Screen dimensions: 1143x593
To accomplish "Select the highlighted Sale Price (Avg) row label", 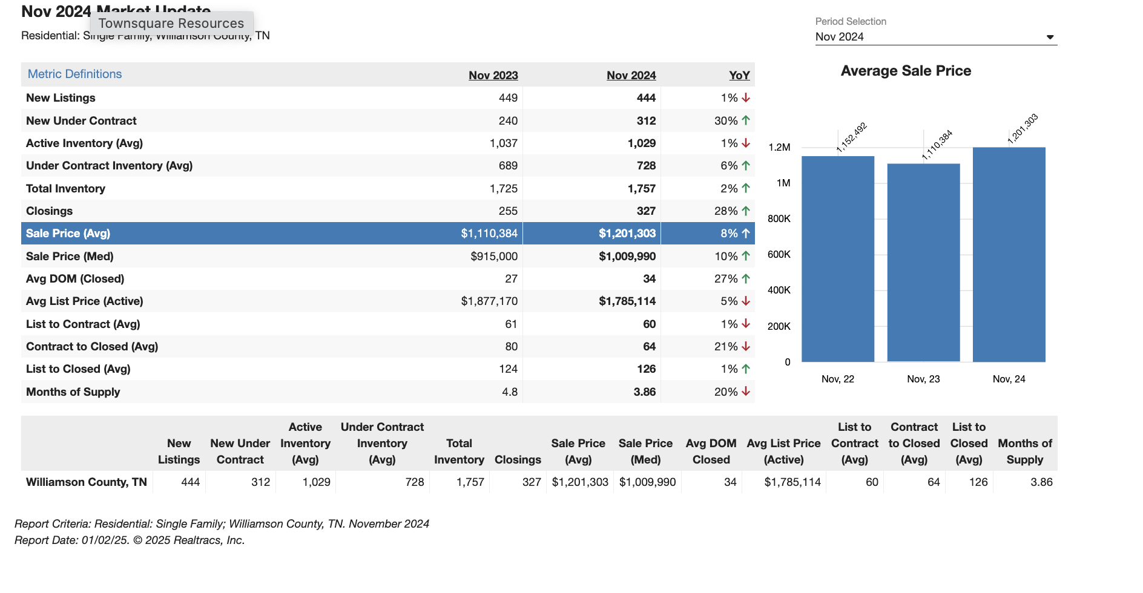I will pyautogui.click(x=68, y=234).
